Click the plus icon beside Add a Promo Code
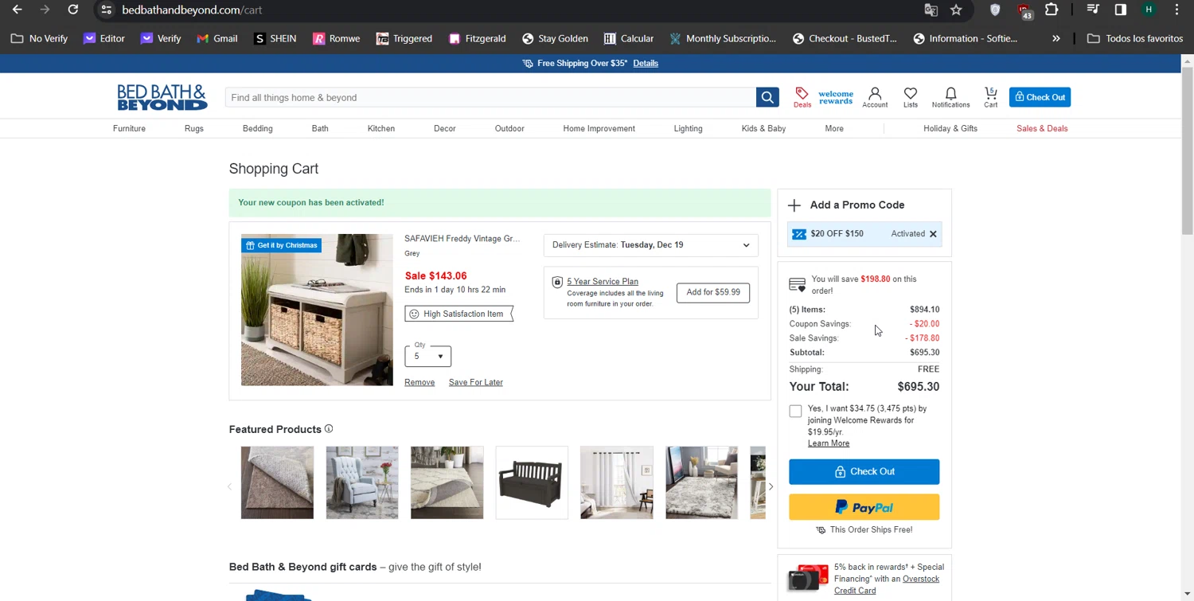 794,205
